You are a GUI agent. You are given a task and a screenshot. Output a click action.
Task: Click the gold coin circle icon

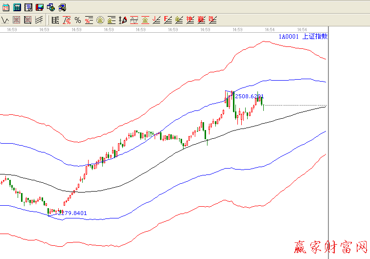click(x=100, y=20)
